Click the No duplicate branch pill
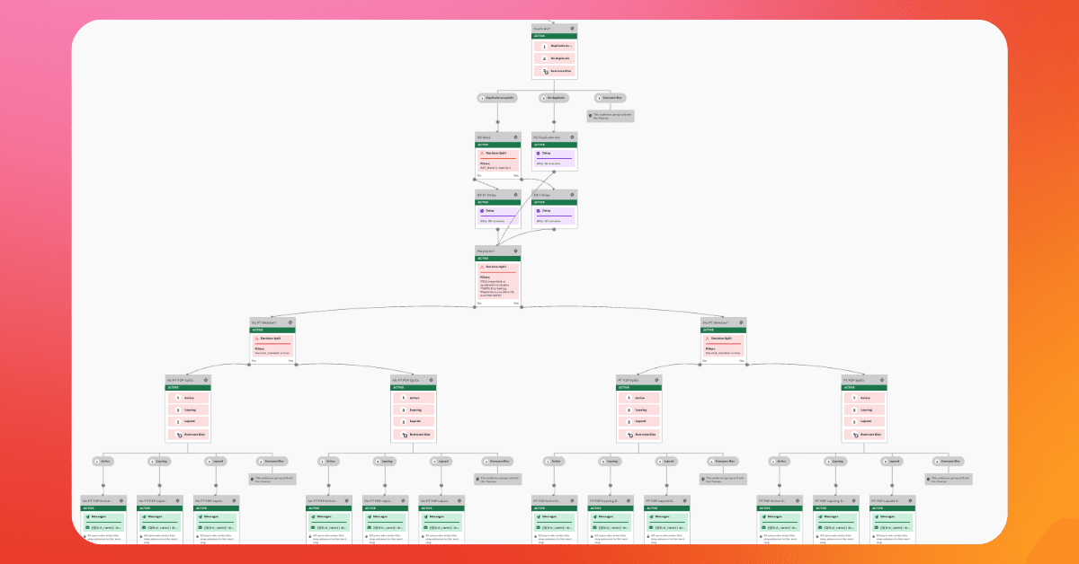Viewport: 1079px width, 564px height. 554,98
